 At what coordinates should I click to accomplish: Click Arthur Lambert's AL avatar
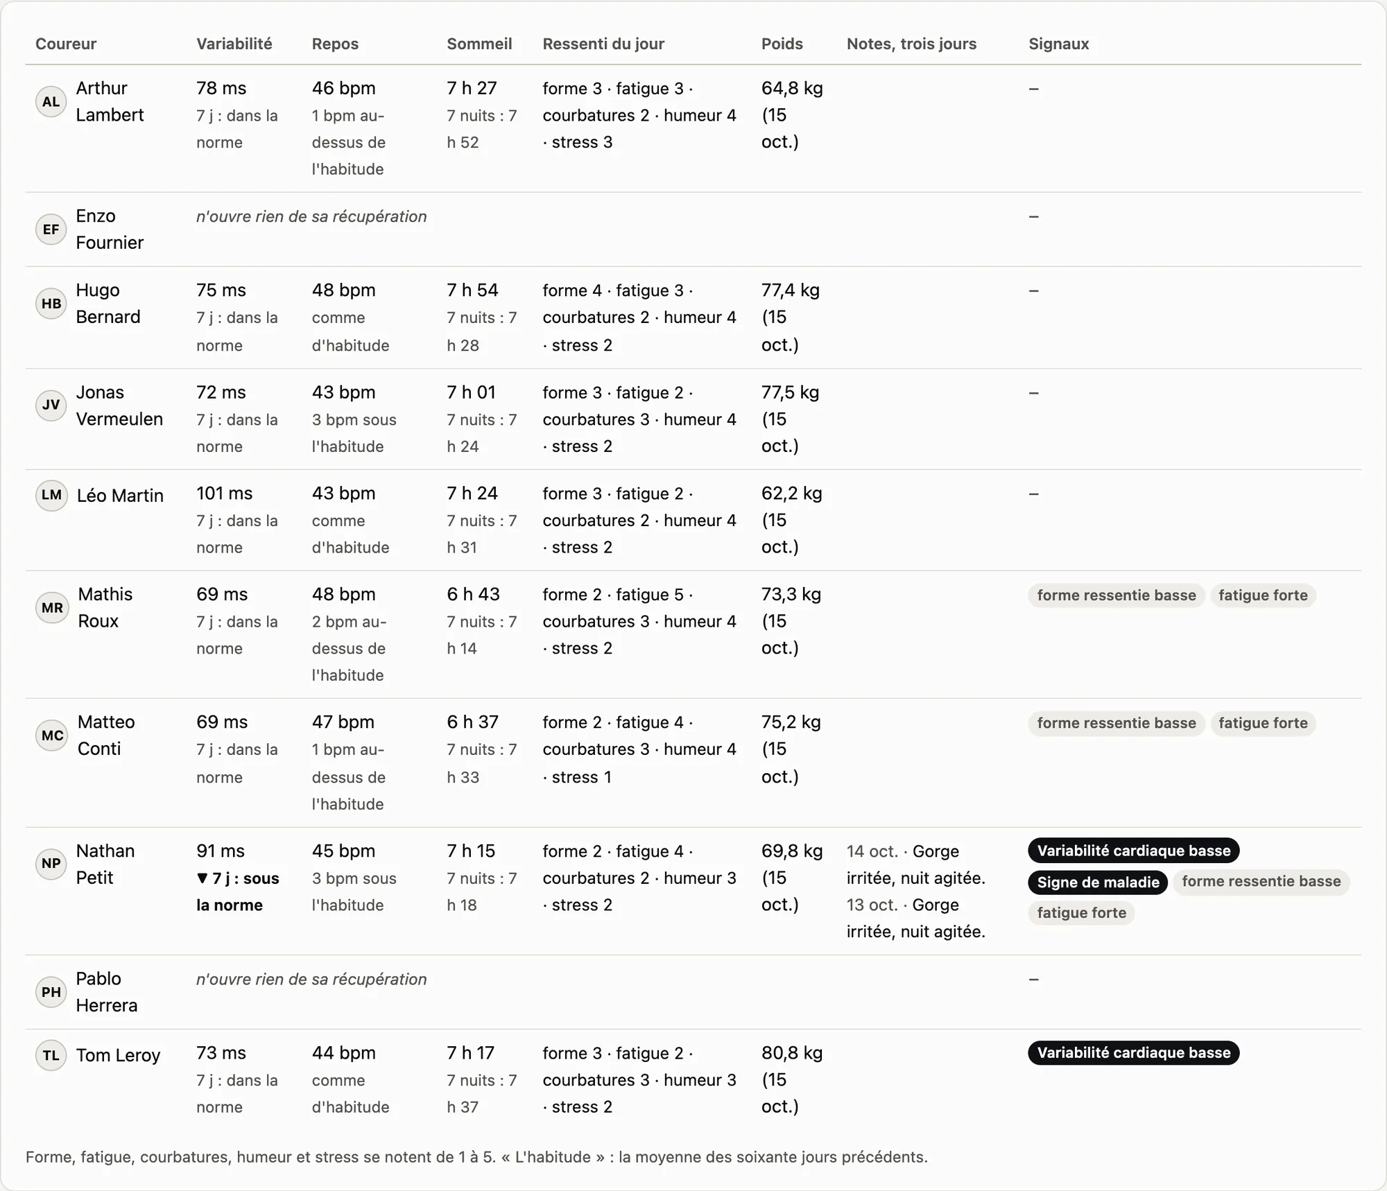[51, 101]
